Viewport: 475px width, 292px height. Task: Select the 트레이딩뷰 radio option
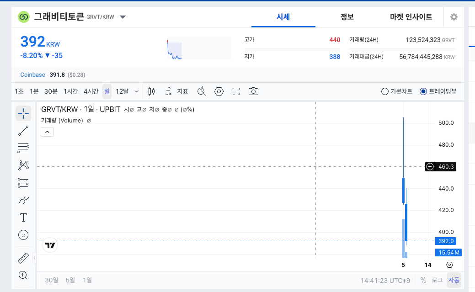438,91
